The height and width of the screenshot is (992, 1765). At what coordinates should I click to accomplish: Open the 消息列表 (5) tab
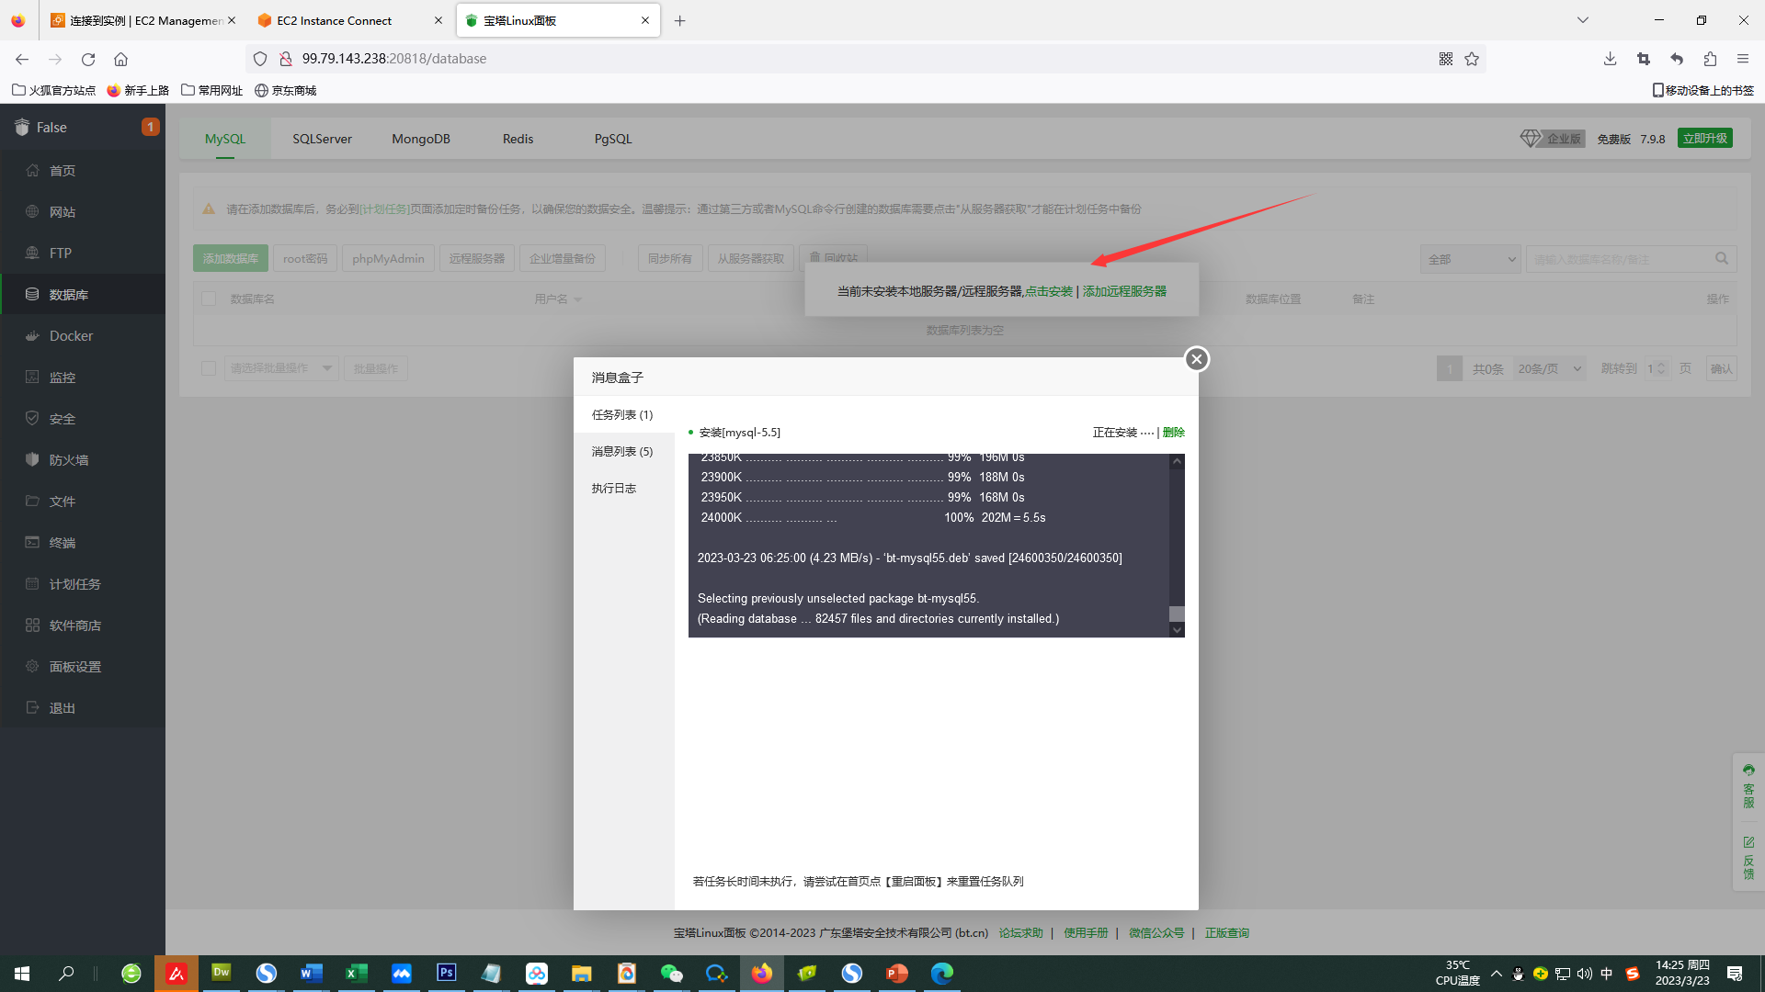pos(622,452)
